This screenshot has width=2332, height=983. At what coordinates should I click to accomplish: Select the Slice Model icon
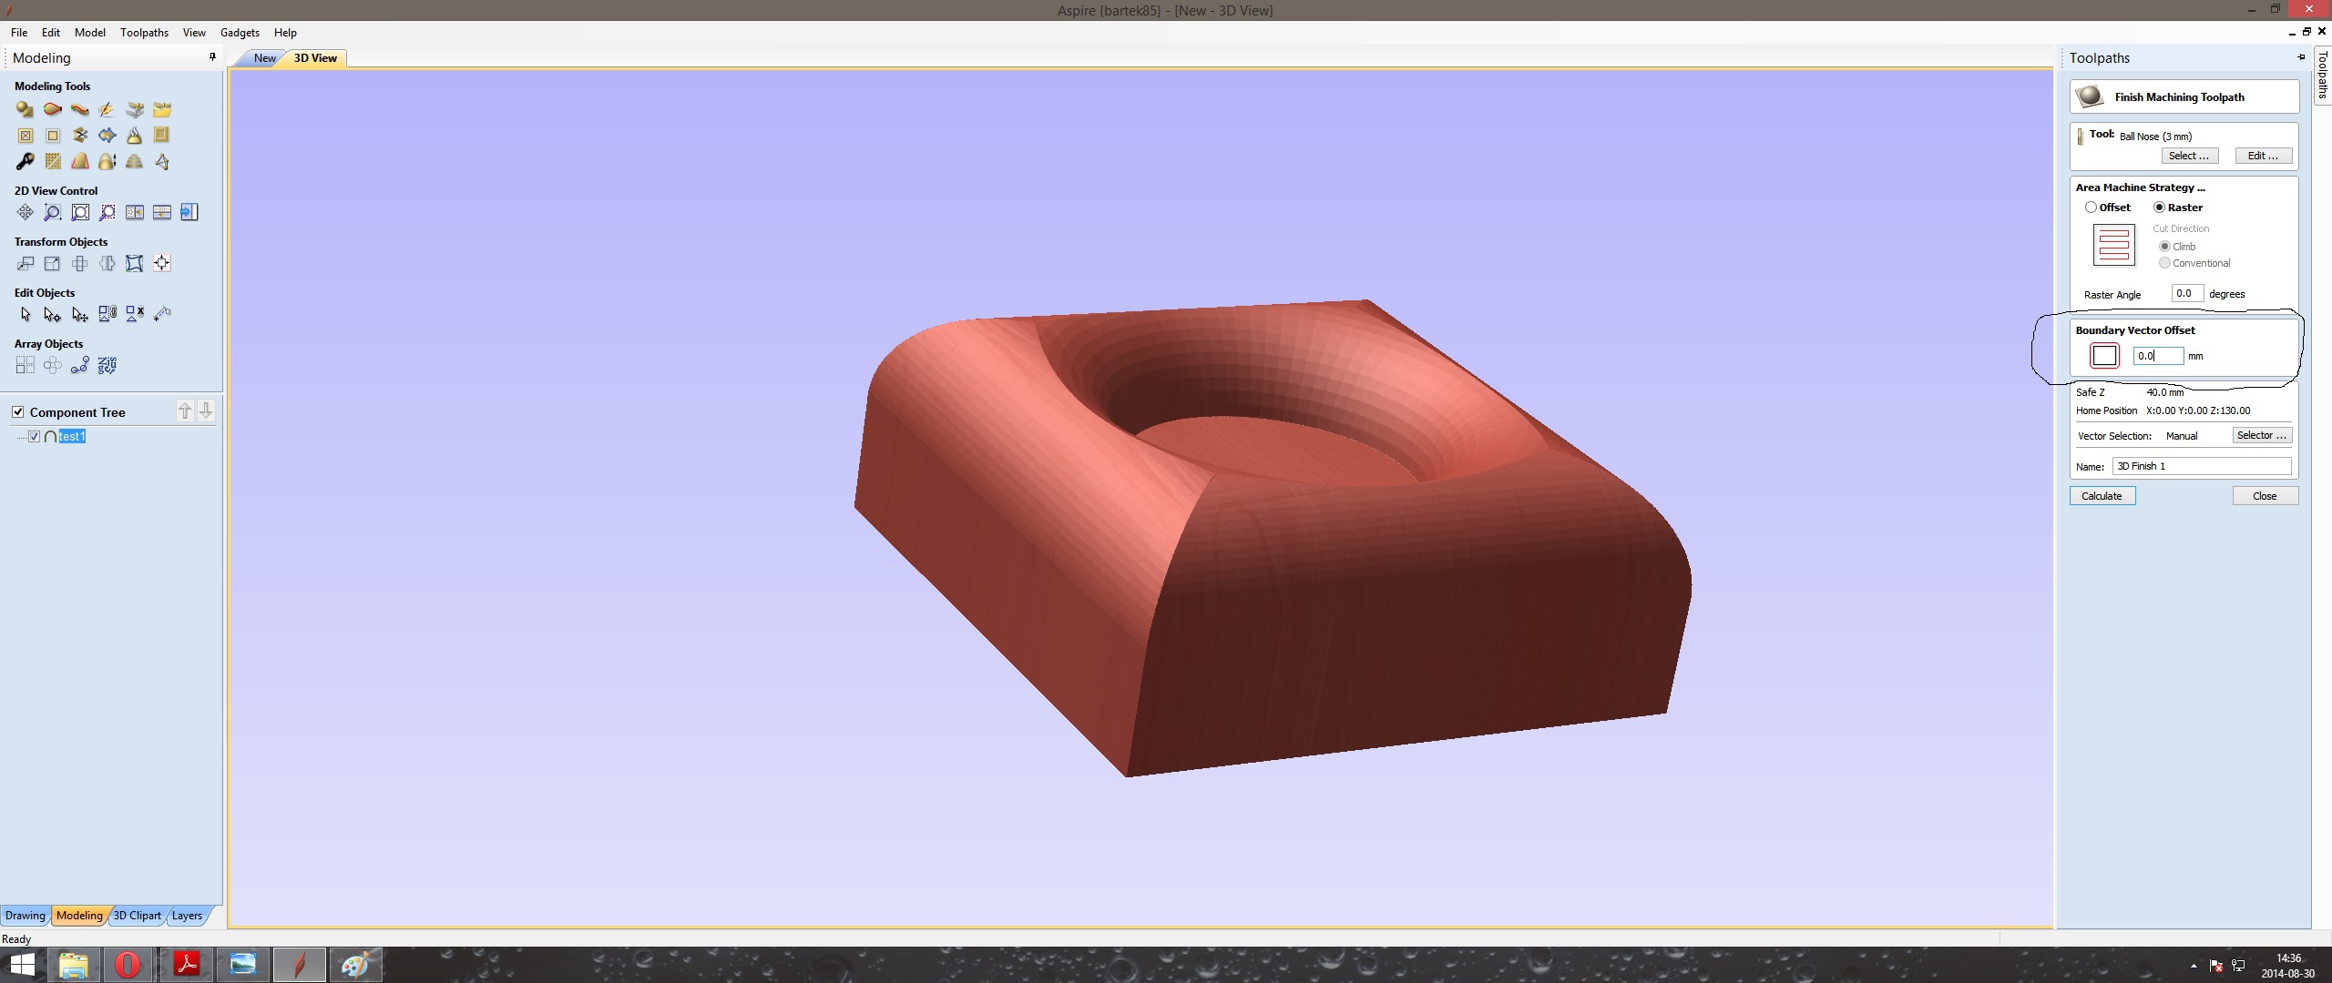[134, 161]
